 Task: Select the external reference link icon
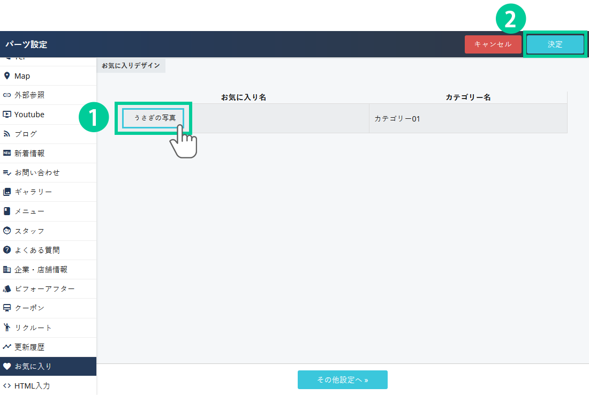7,95
